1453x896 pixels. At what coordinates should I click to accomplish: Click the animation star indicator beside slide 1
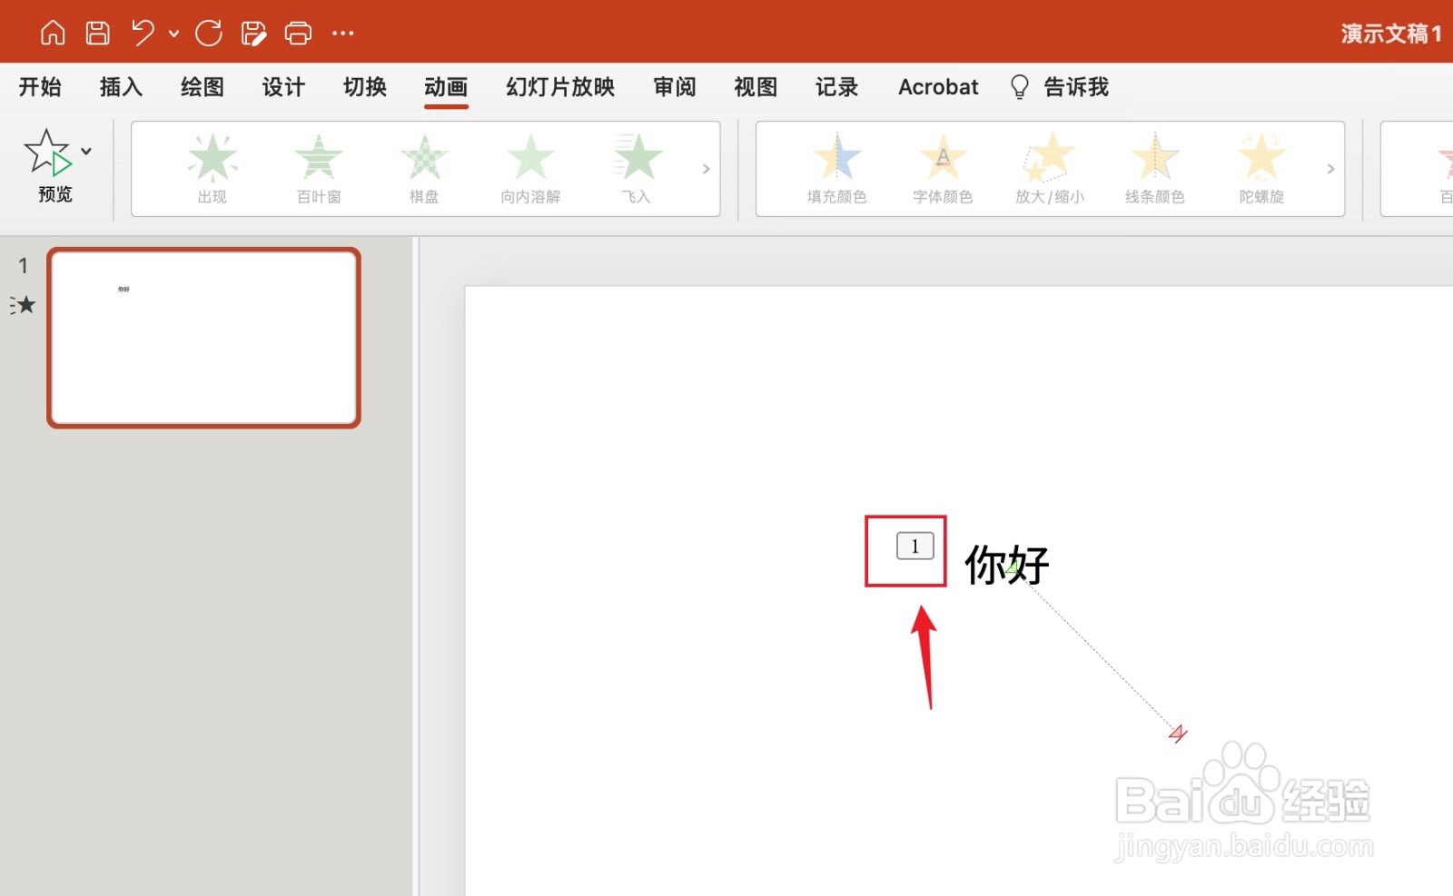click(x=23, y=305)
